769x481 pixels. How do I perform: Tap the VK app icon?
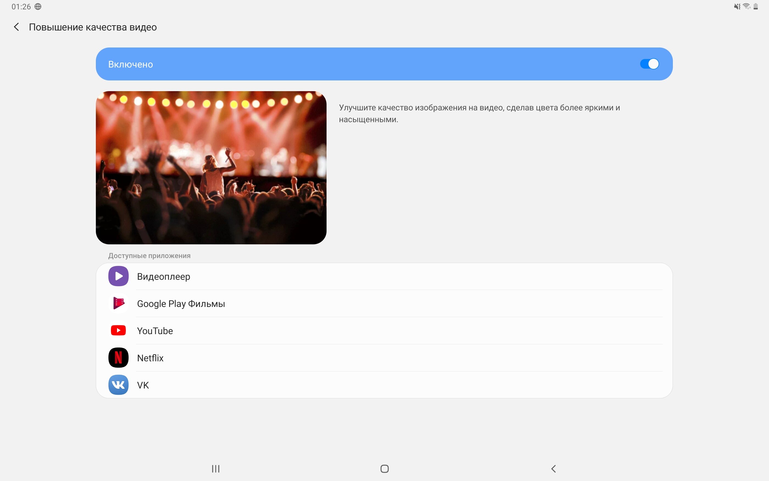click(x=118, y=385)
